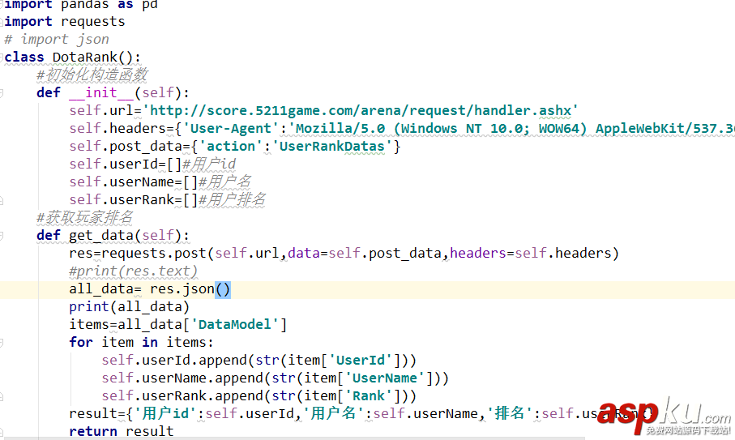Click the fold end marker beside self.userRank.append

click(2, 396)
